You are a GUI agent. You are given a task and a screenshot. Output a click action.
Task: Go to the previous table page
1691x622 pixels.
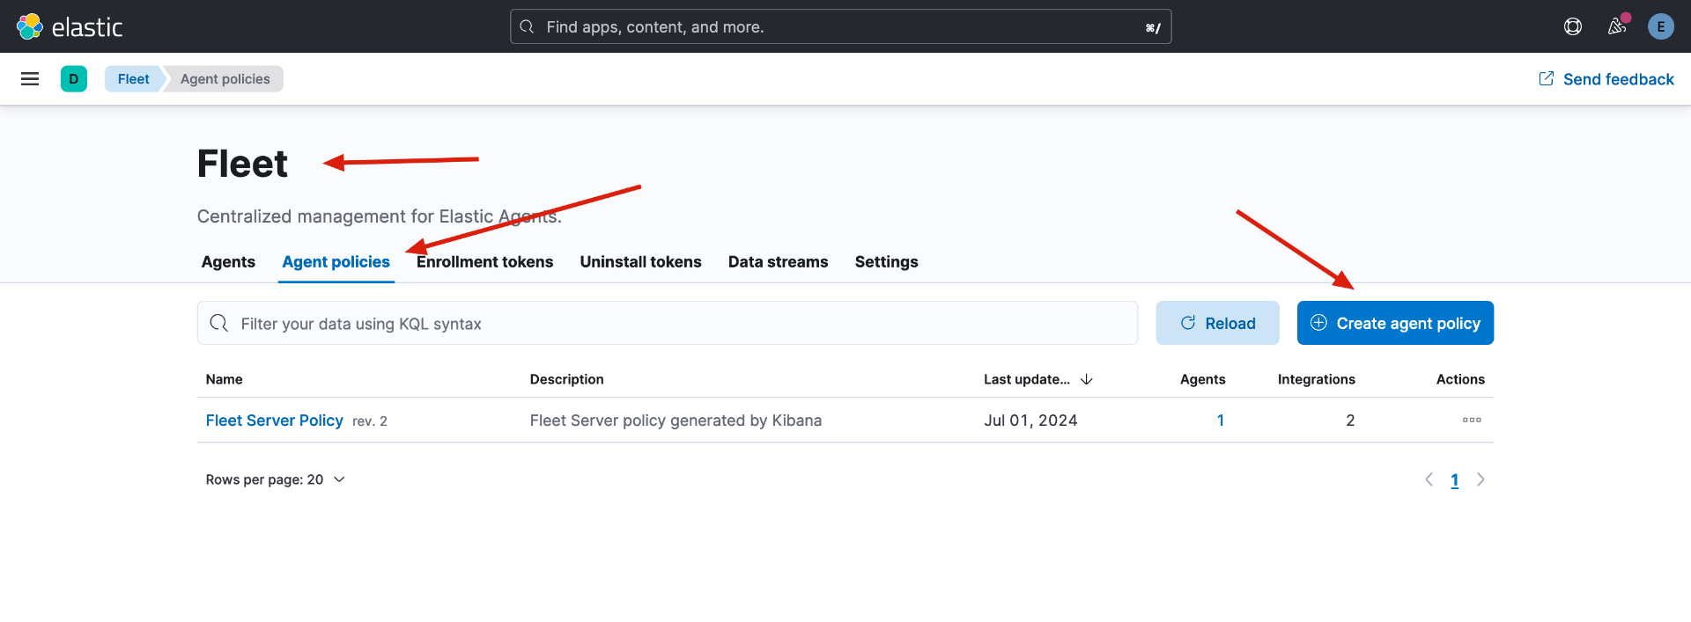(x=1429, y=479)
